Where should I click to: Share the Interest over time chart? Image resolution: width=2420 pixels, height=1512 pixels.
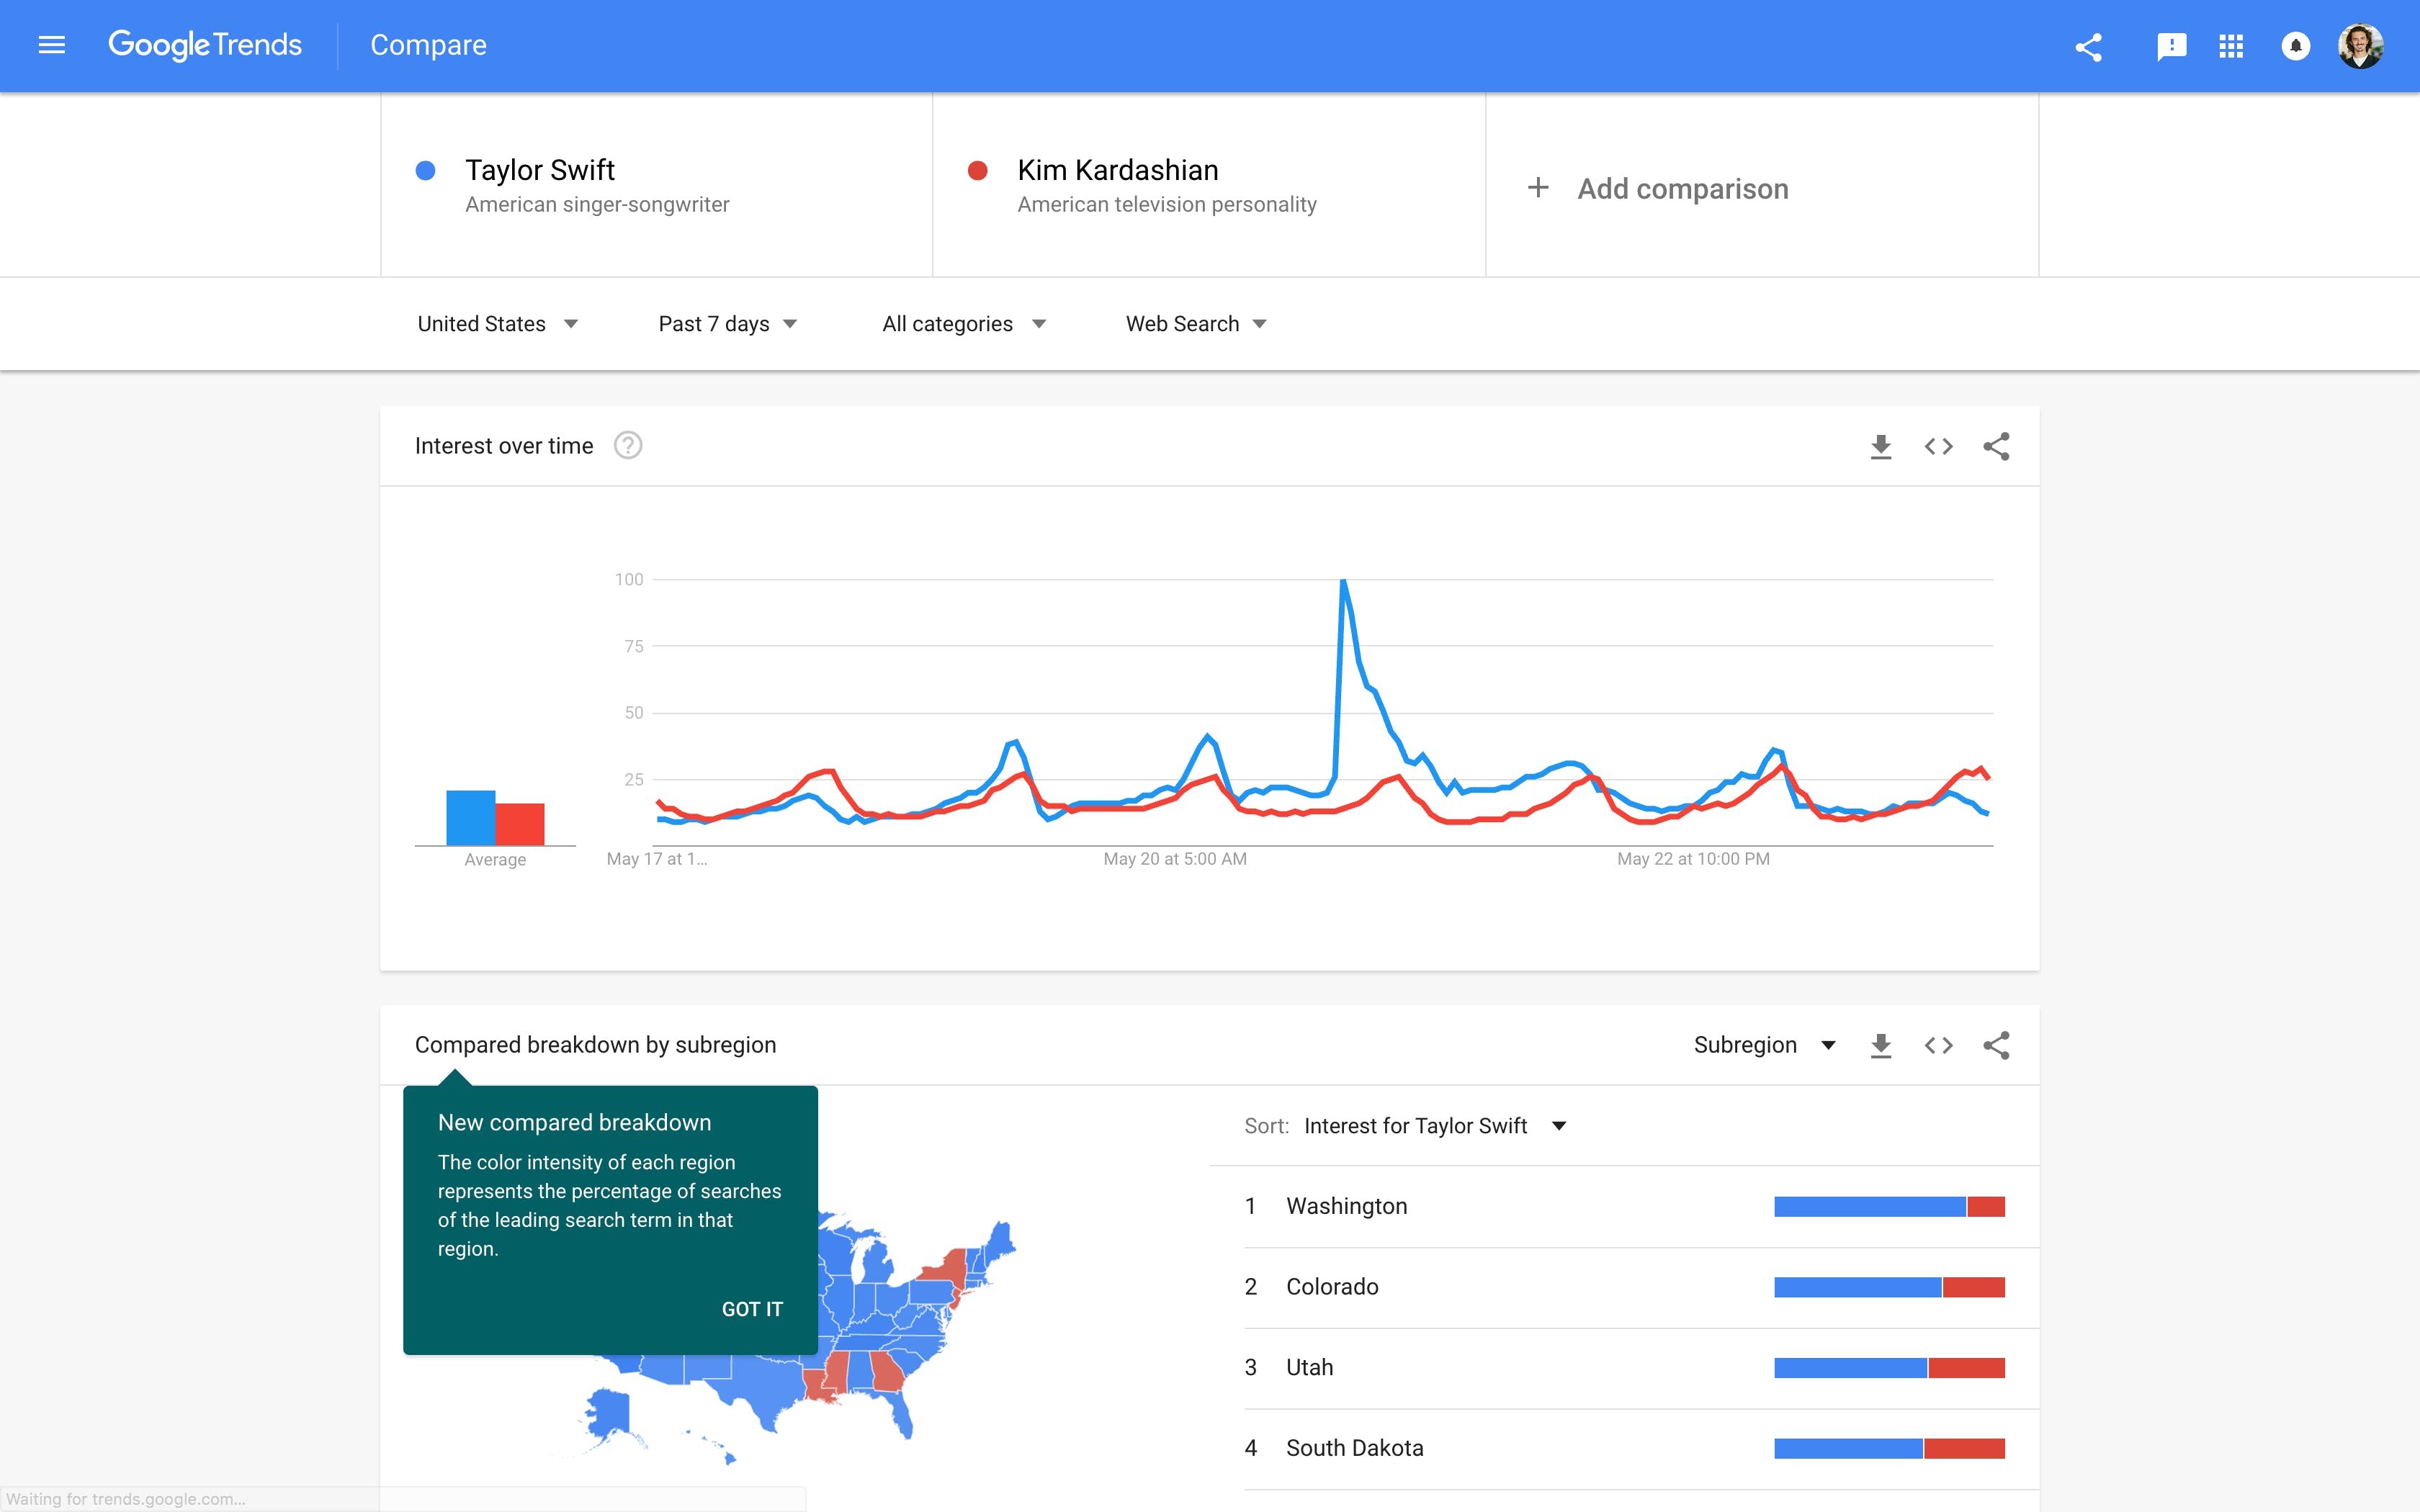point(1996,446)
